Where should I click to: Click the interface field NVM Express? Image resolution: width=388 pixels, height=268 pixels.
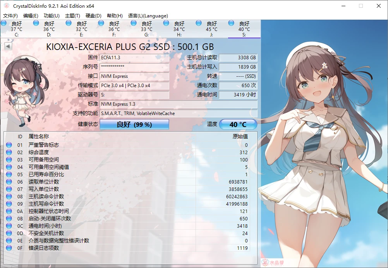coord(134,76)
